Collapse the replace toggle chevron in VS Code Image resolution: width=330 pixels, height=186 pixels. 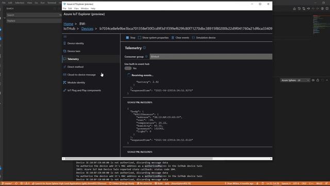[x=5, y=18]
